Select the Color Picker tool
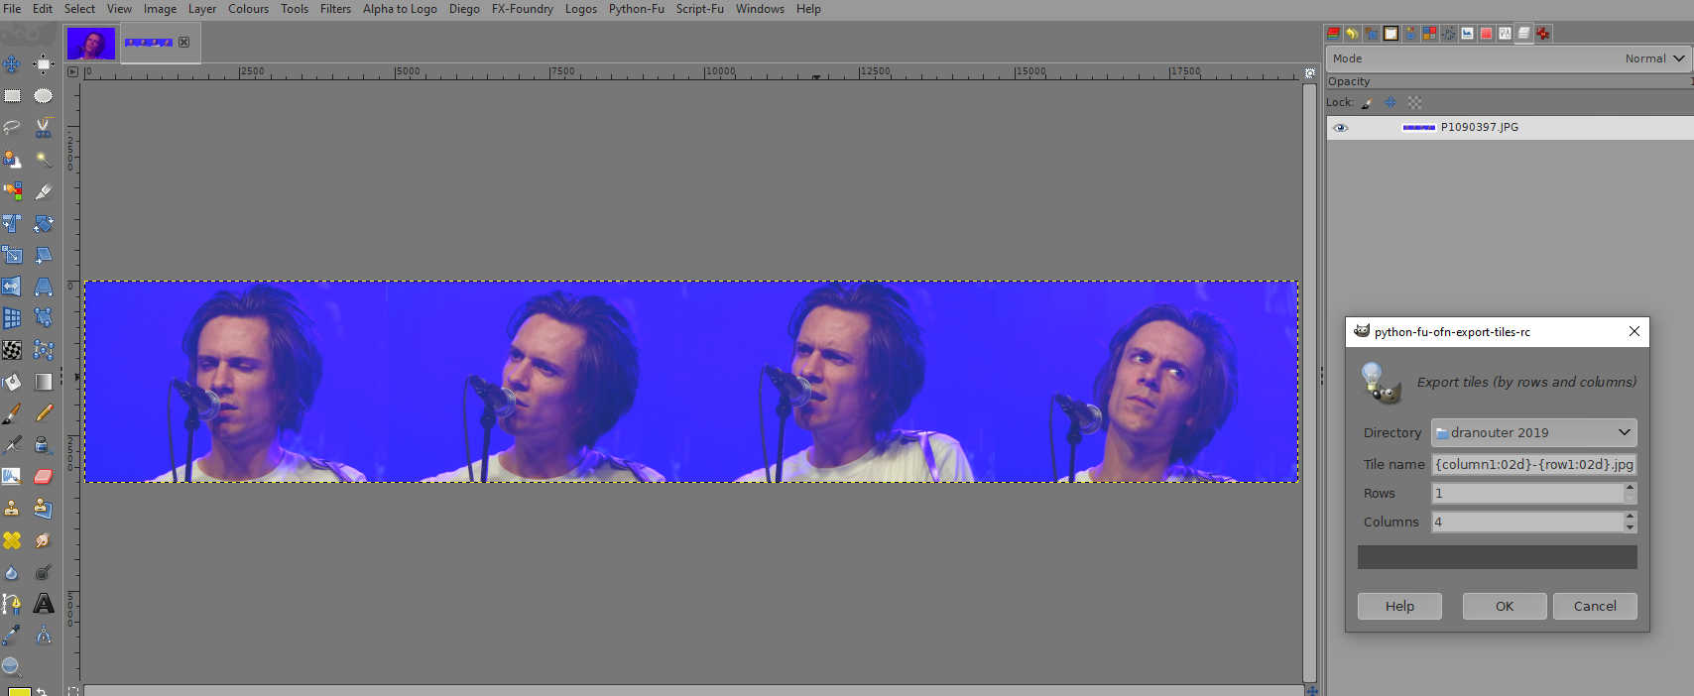Image resolution: width=1694 pixels, height=696 pixels. (12, 635)
